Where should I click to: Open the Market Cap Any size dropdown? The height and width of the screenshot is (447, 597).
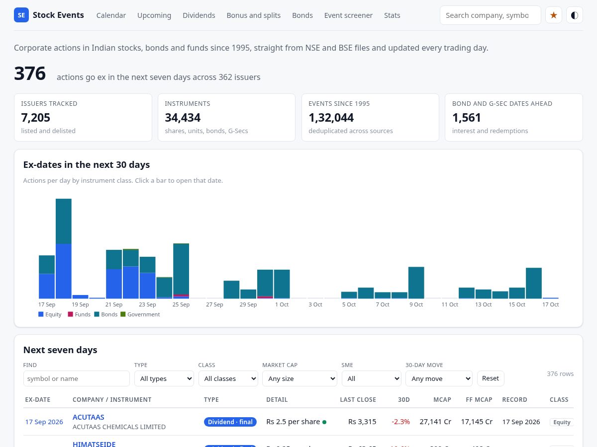300,378
